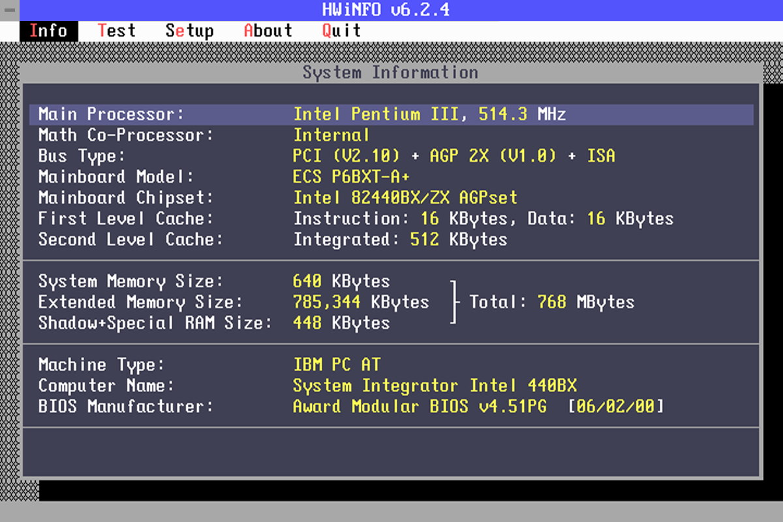Select the highlighted Main Processor row
Viewport: 783px width, 522px height.
391,114
